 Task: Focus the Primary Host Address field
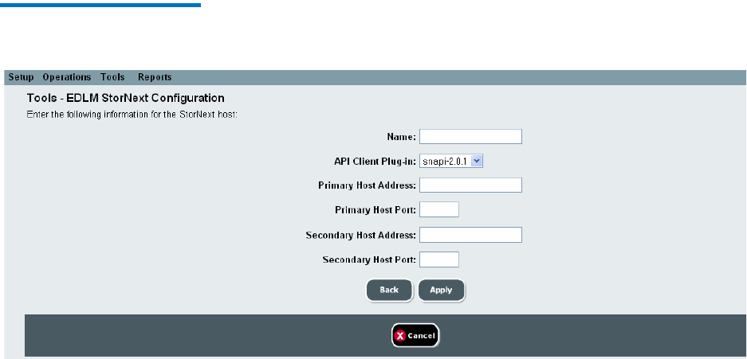click(470, 185)
